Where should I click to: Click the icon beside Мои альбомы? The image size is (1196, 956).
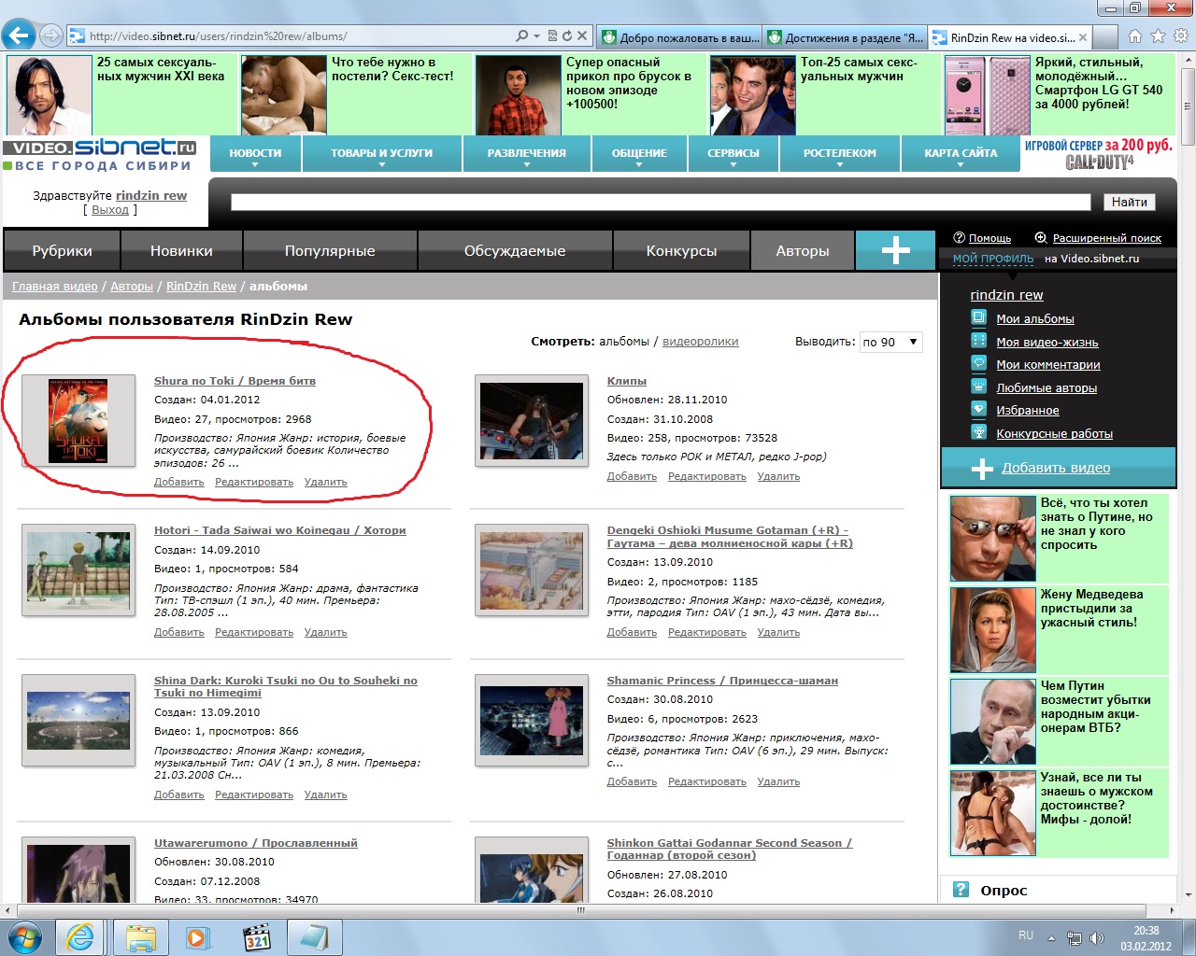pyautogui.click(x=979, y=318)
